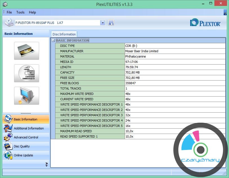Collapse the BASIC INFORMATION section
This screenshot has height=178, width=229.
pyautogui.click(x=53, y=40)
